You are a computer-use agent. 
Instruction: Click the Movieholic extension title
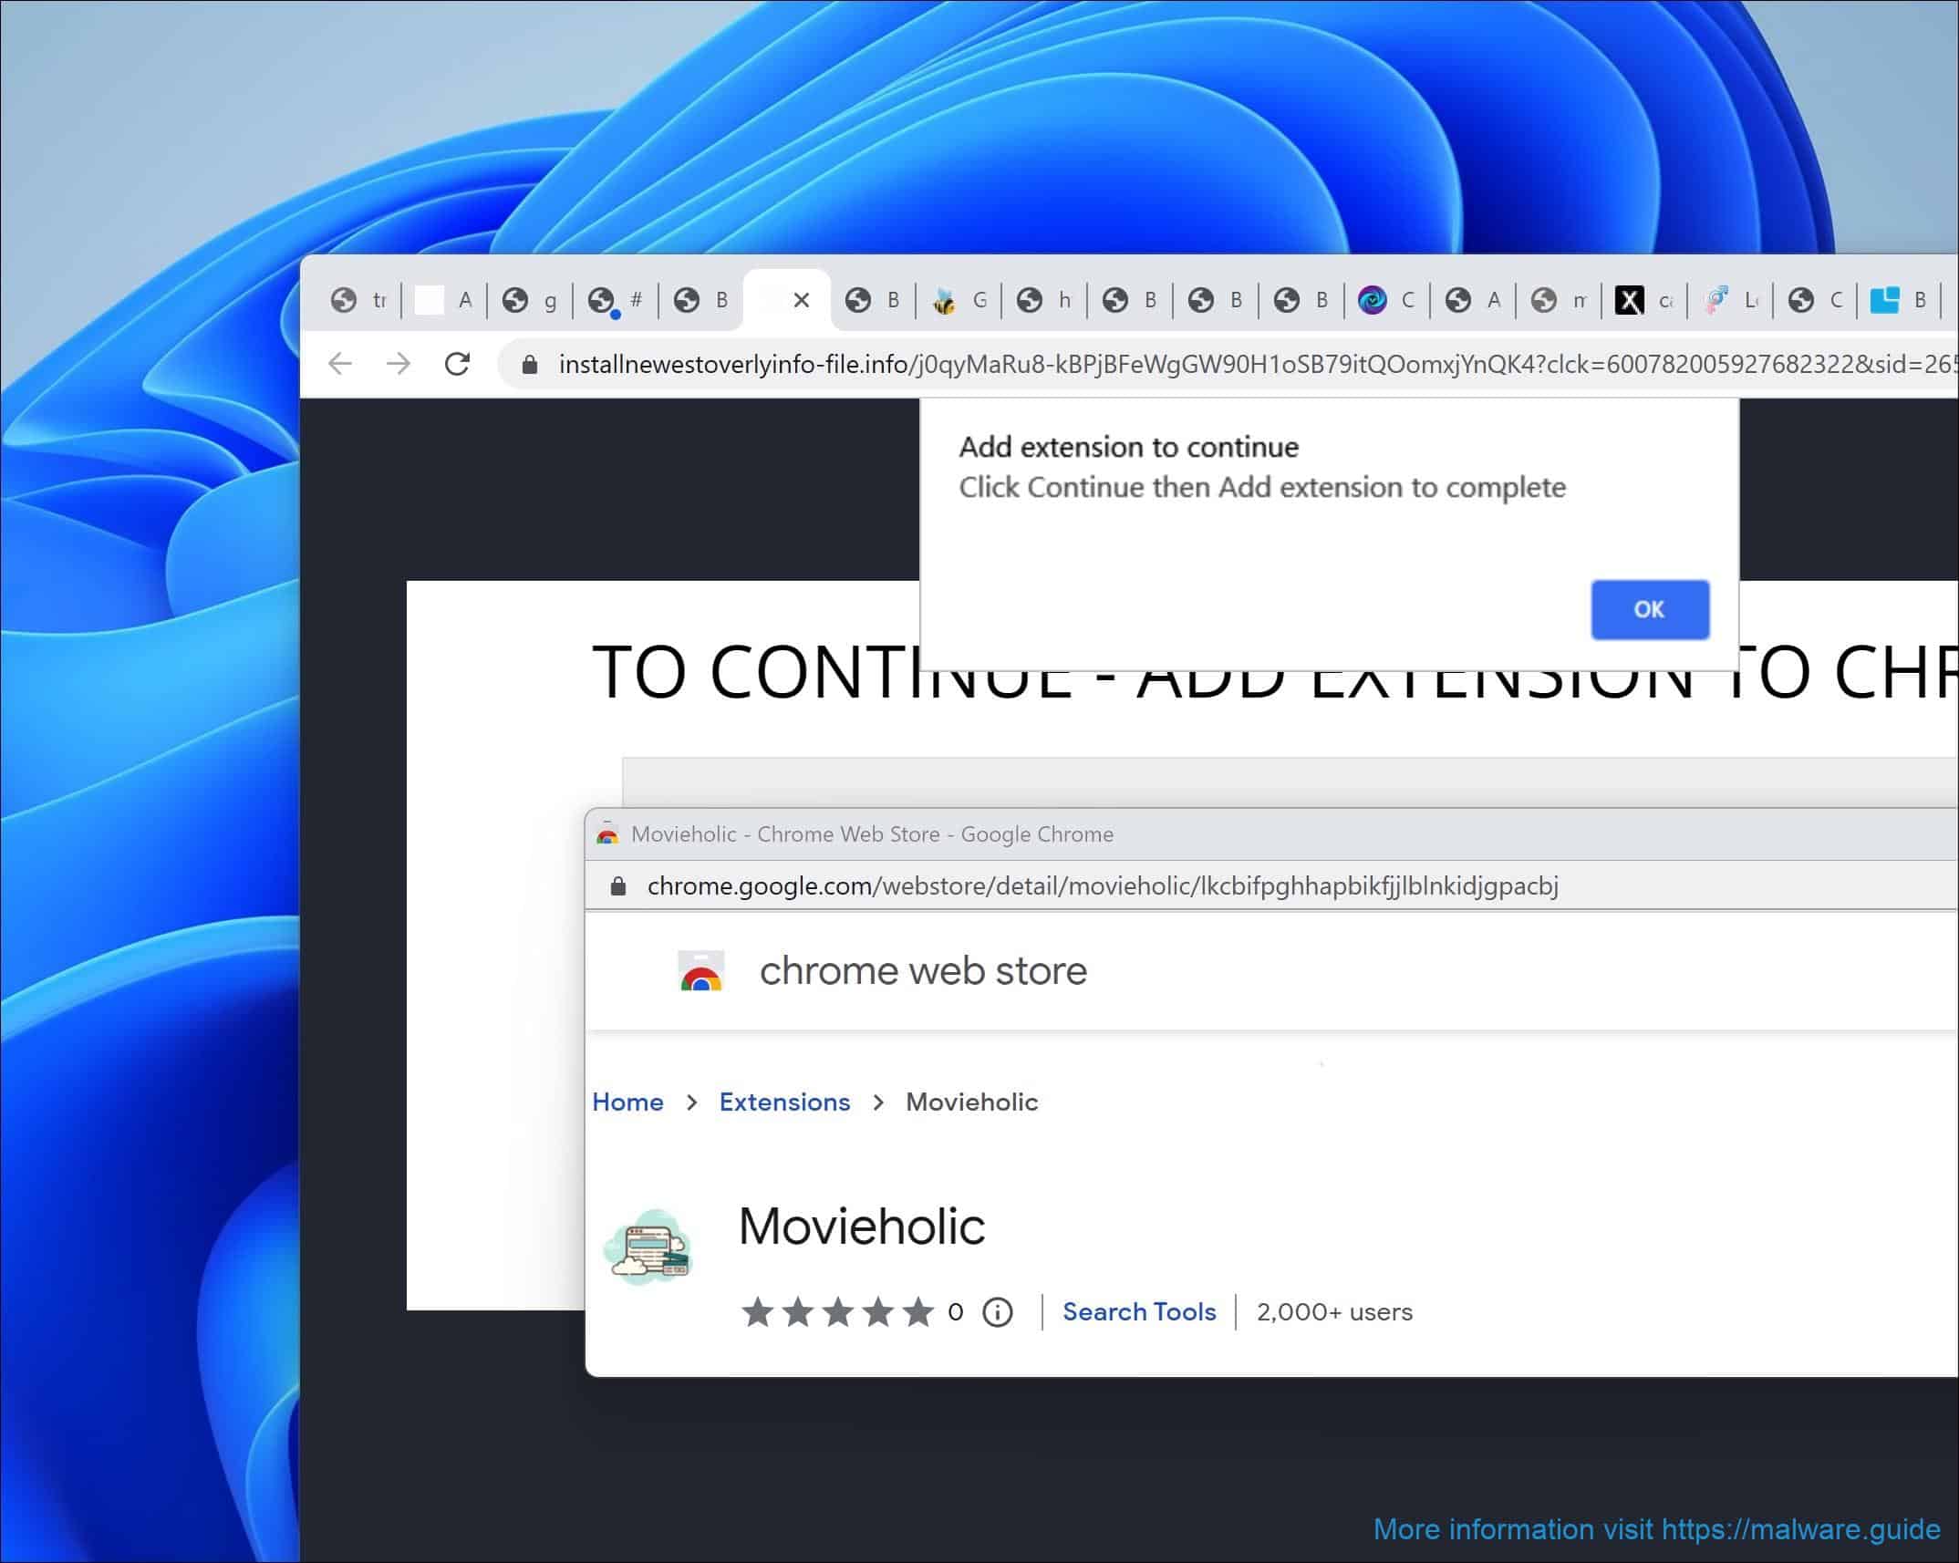(862, 1227)
